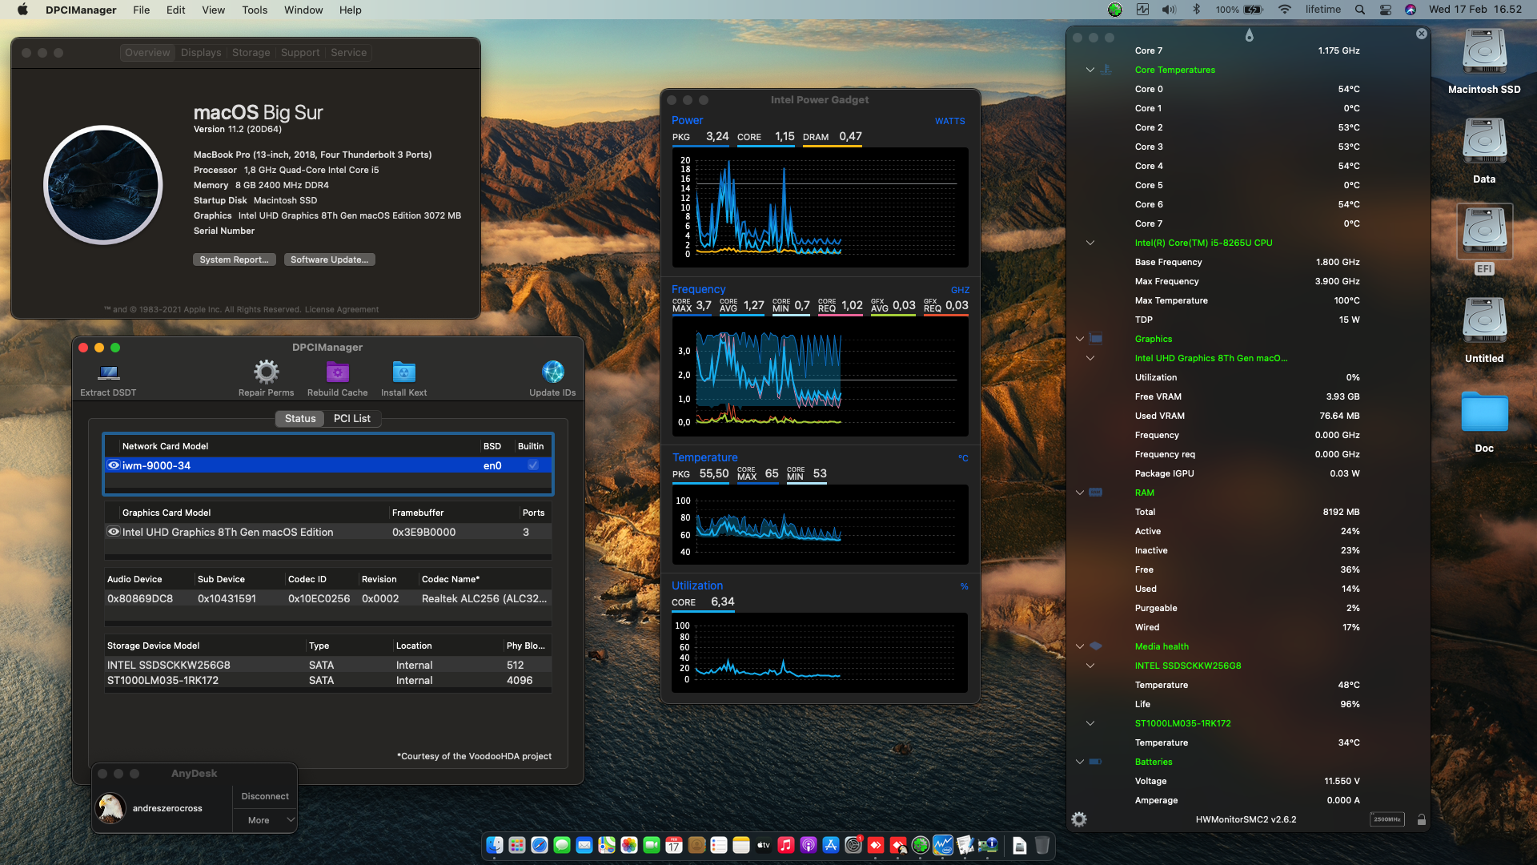Toggle eye icon on Intel UHD Graphics row
The height and width of the screenshot is (865, 1537).
pyautogui.click(x=114, y=532)
